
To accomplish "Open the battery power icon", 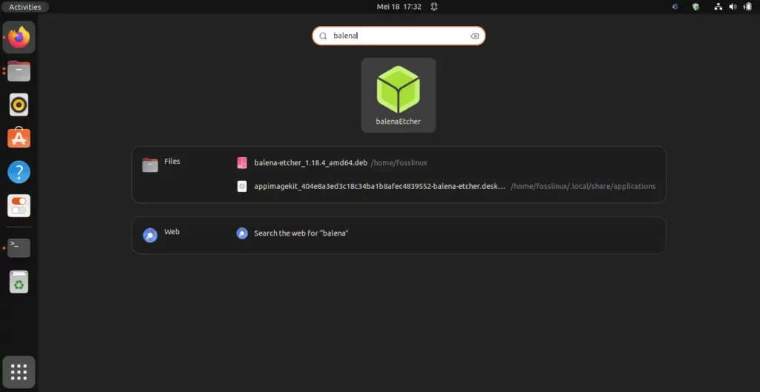I will [747, 7].
